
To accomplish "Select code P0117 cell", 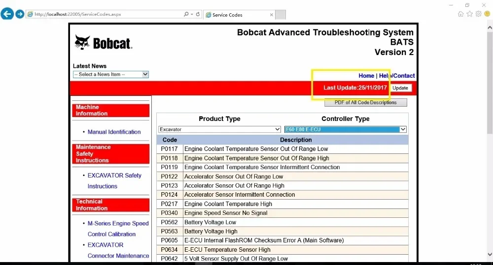I will [170, 149].
